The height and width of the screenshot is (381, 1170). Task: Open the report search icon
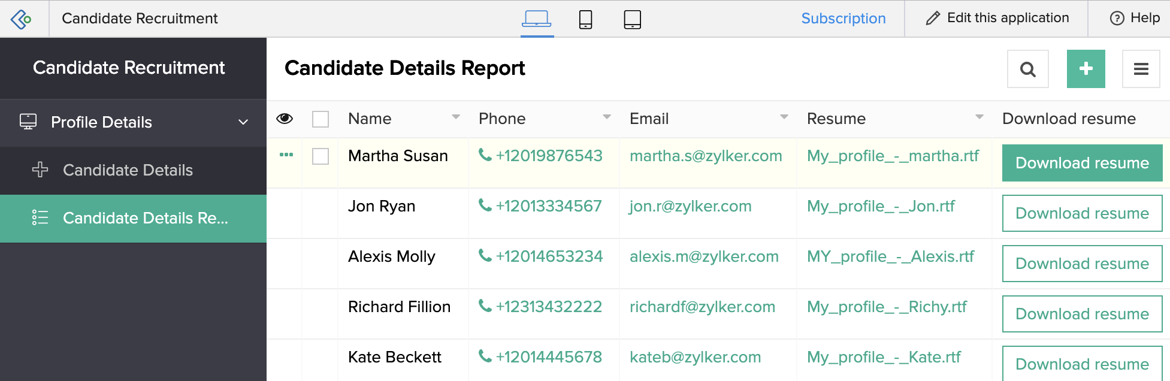click(x=1027, y=69)
